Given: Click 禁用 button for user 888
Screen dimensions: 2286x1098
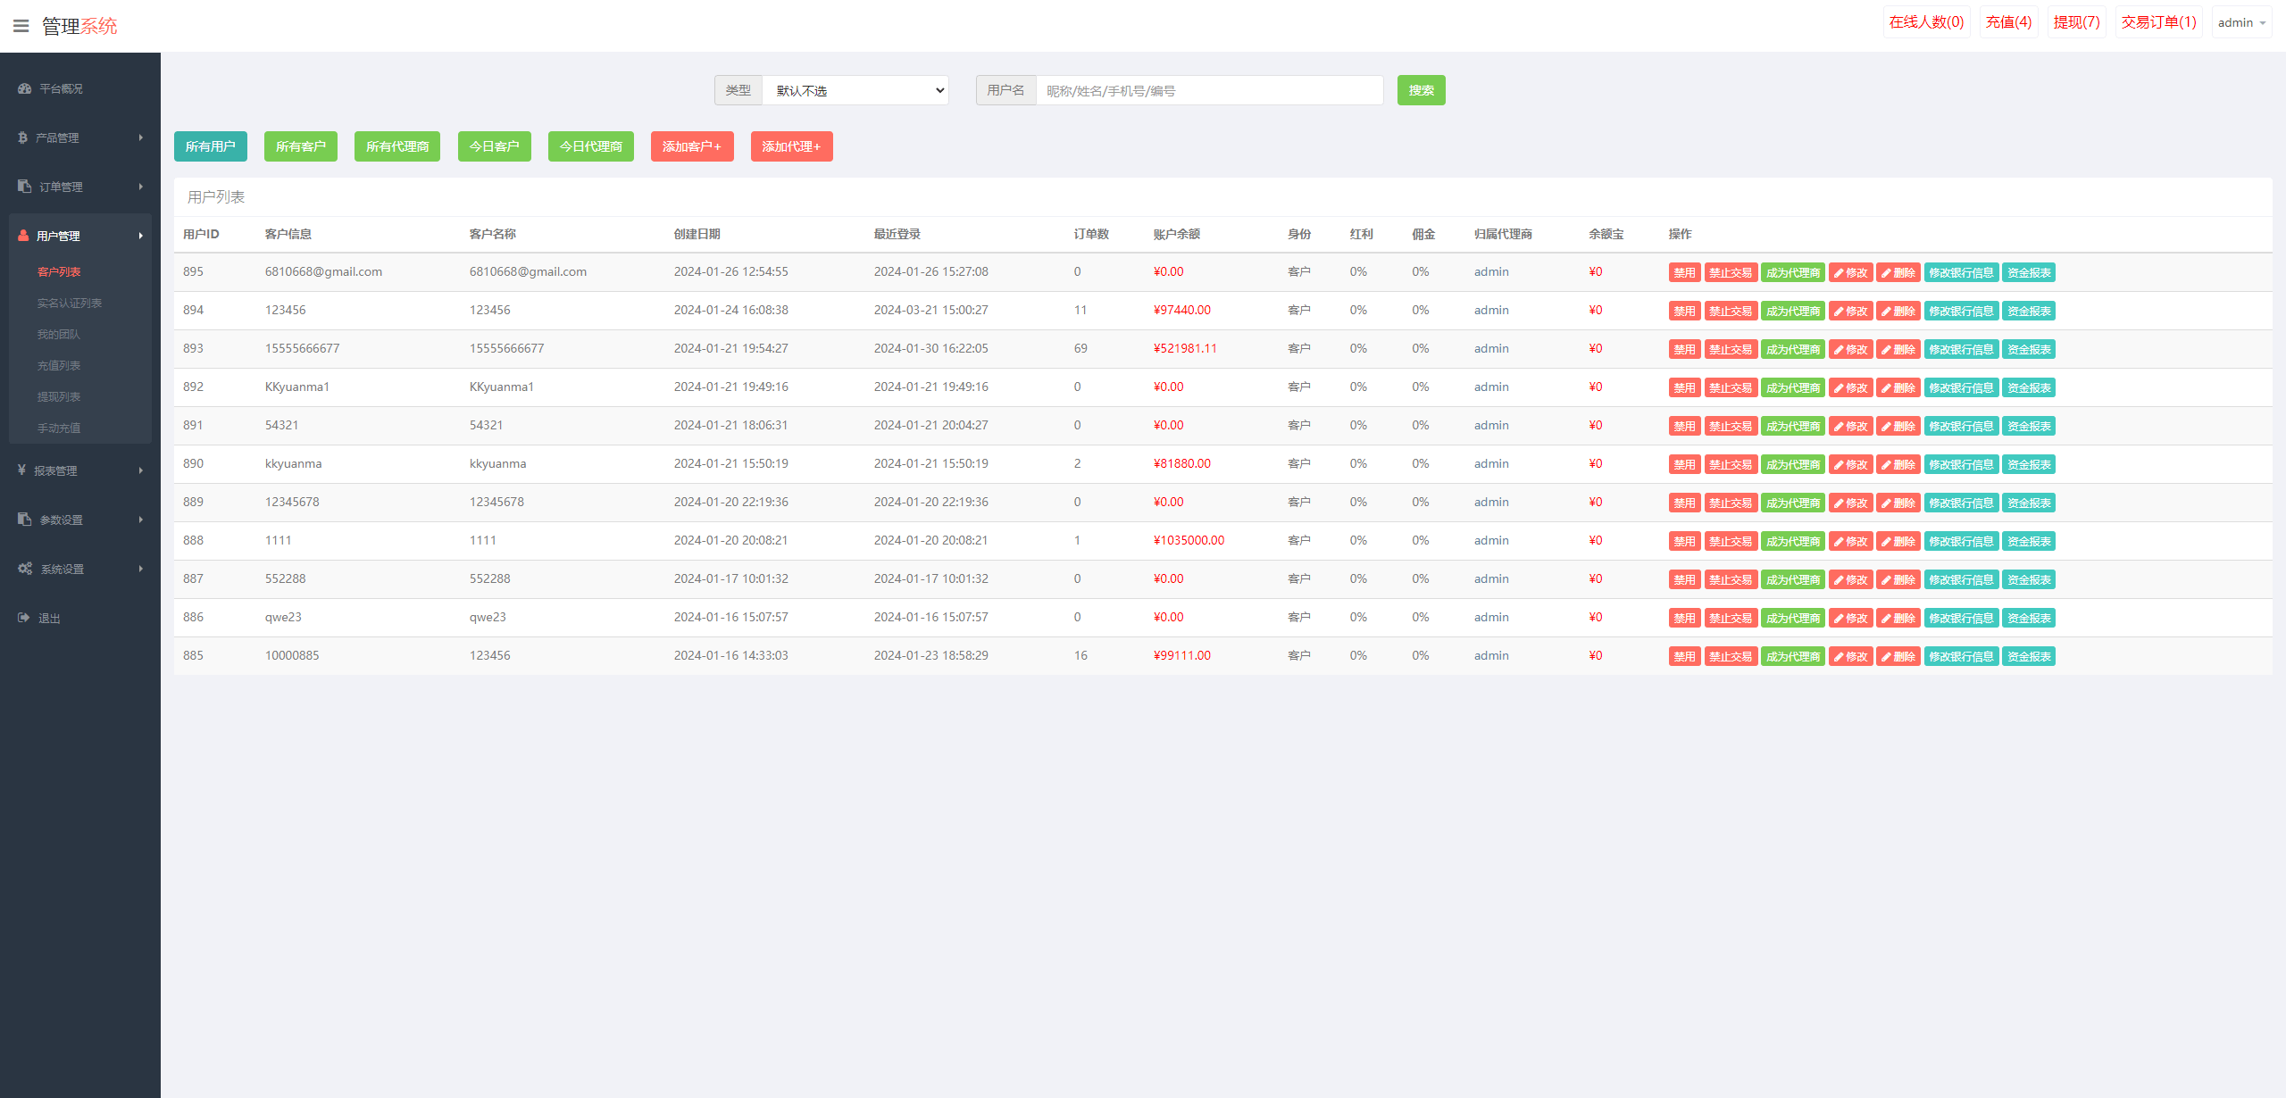Looking at the screenshot, I should [x=1683, y=542].
